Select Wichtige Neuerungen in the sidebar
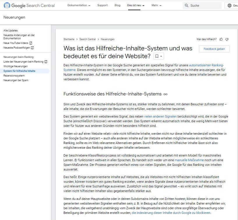This screenshot has width=238, height=220. point(15,66)
